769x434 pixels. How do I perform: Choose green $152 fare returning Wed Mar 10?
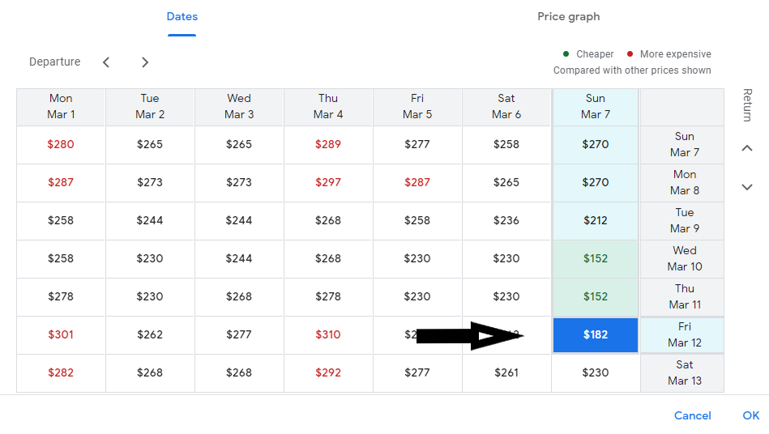tap(596, 258)
